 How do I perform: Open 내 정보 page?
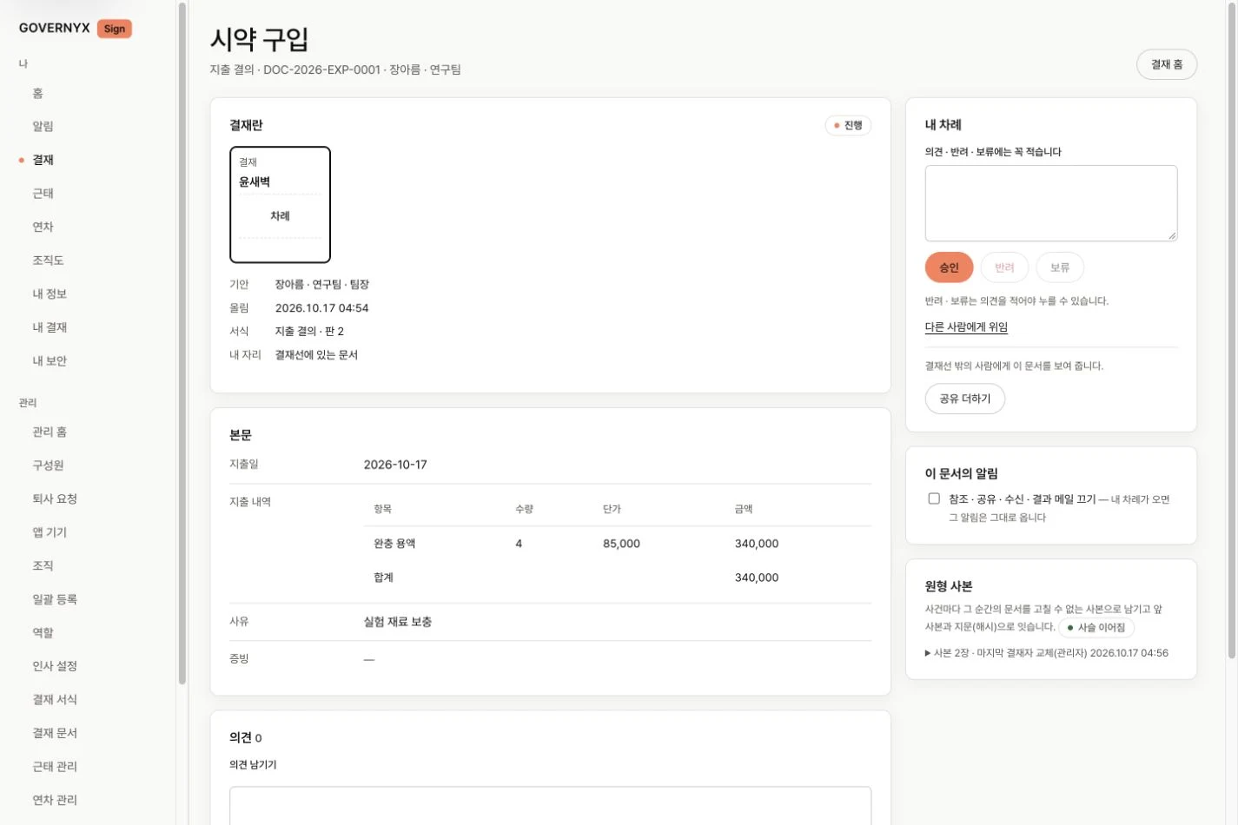click(50, 294)
